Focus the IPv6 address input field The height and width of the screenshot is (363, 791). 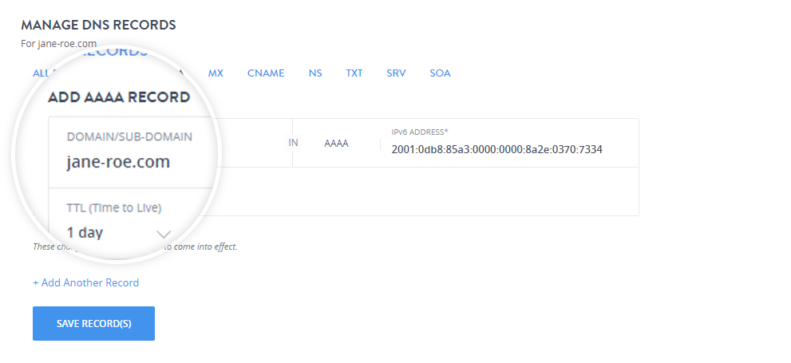pos(509,149)
